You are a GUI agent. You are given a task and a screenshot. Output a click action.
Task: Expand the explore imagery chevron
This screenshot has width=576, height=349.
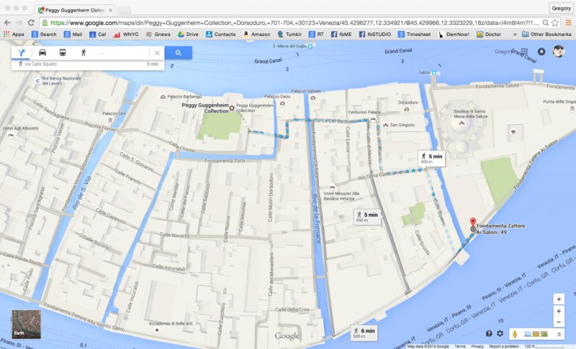tap(559, 334)
